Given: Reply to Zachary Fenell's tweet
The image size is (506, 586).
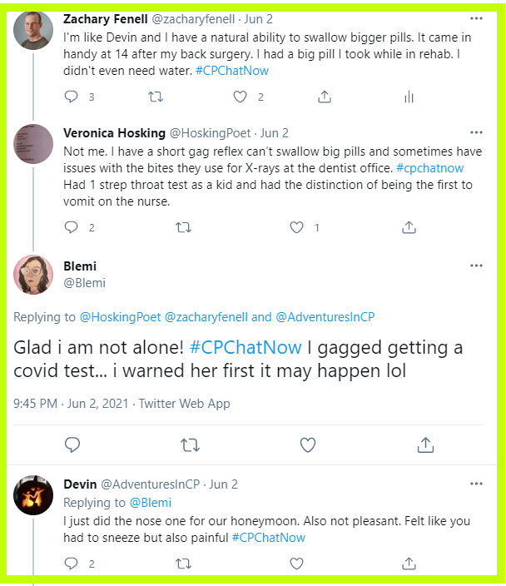Looking at the screenshot, I should (71, 97).
